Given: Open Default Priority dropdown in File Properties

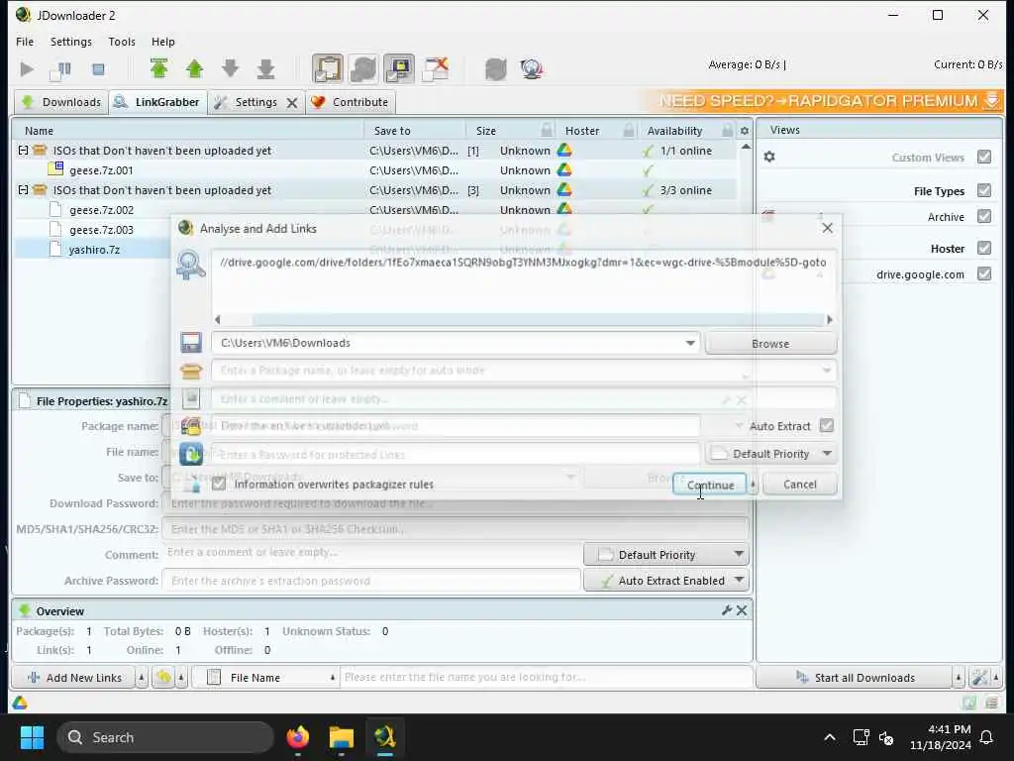Looking at the screenshot, I should click(666, 555).
